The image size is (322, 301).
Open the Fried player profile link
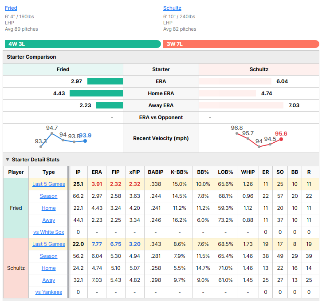(x=11, y=8)
